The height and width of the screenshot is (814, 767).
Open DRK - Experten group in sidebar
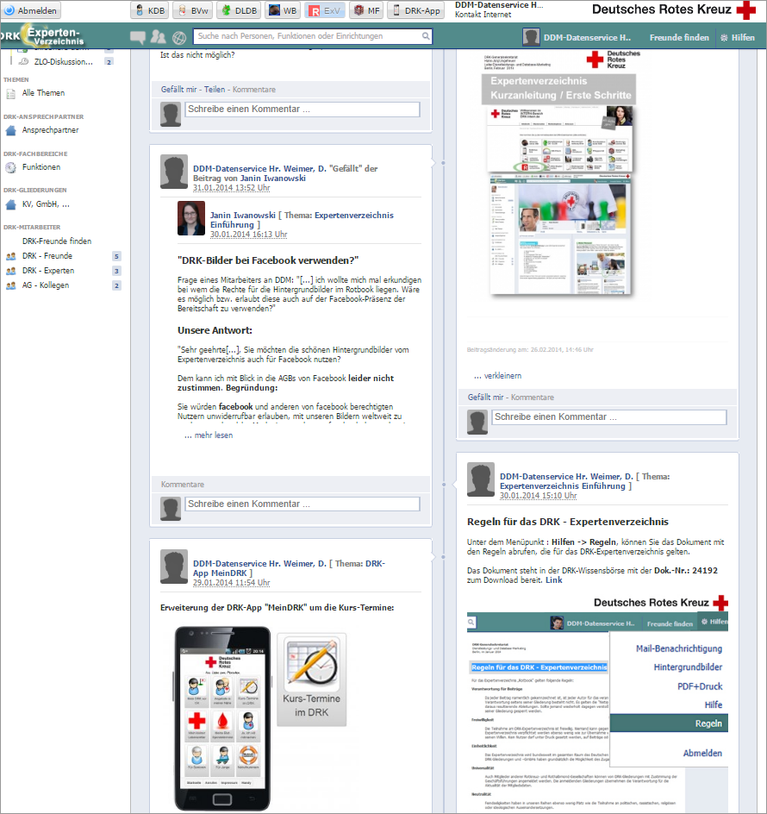pos(48,271)
